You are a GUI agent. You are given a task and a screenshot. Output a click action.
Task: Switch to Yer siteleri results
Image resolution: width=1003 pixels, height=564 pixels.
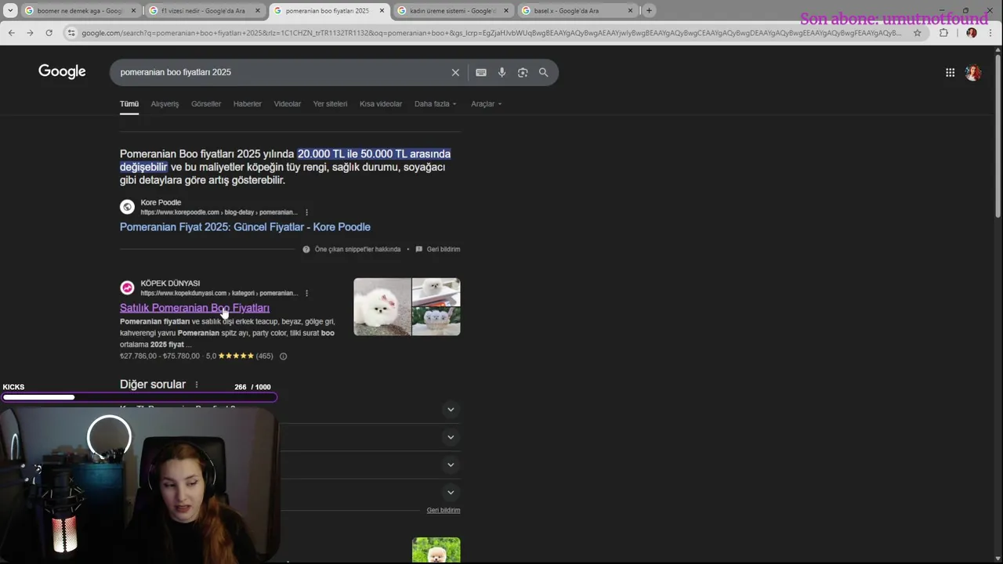330,104
